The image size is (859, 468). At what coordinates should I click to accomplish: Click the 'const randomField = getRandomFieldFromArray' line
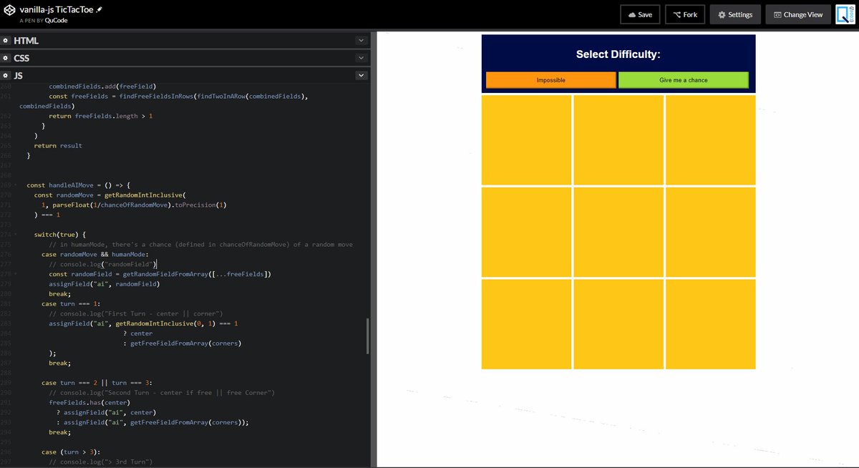(160, 274)
